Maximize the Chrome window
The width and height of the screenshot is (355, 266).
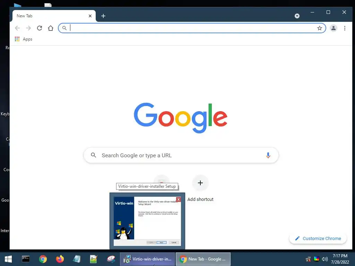tap(328, 12)
